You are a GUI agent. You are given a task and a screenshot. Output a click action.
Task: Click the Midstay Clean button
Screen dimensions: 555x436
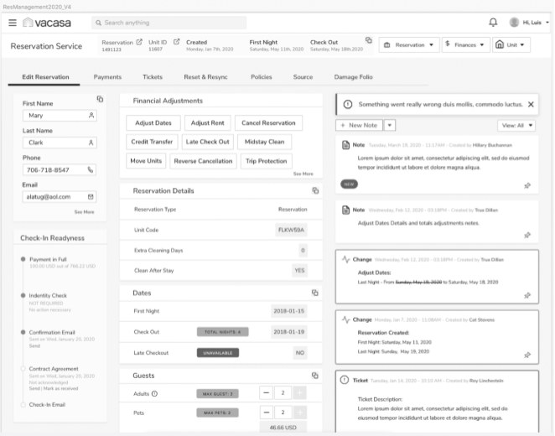pyautogui.click(x=264, y=142)
